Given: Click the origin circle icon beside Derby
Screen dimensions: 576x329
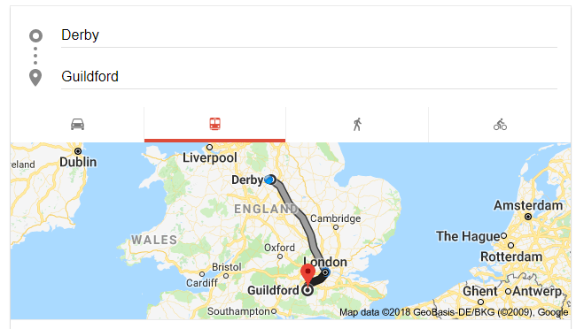Looking at the screenshot, I should (x=35, y=35).
